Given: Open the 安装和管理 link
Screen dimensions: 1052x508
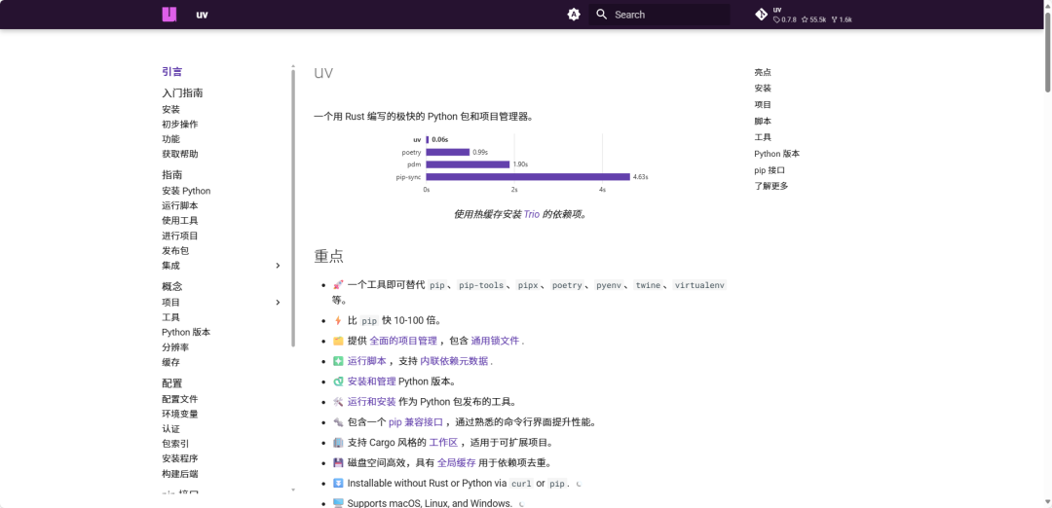Looking at the screenshot, I should pyautogui.click(x=372, y=381).
